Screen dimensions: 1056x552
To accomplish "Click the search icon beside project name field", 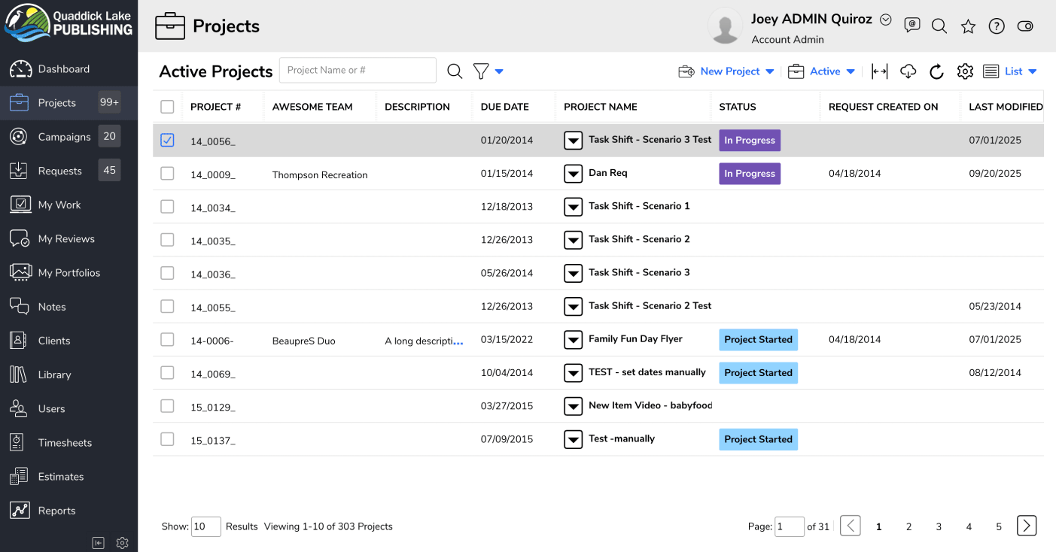I will click(x=455, y=71).
